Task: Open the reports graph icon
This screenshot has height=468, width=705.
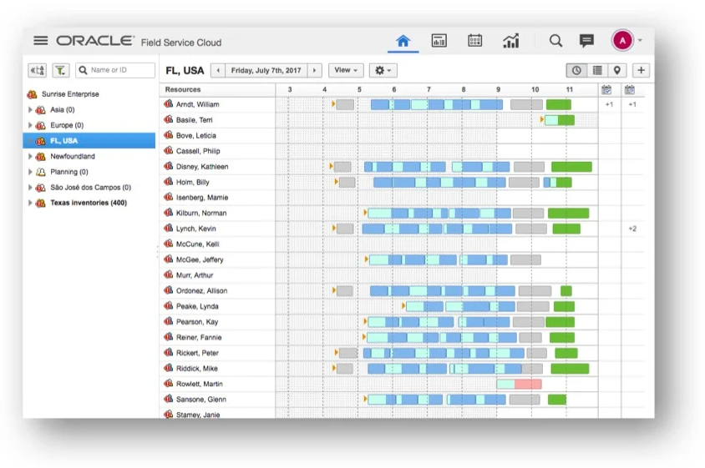Action: tap(510, 41)
